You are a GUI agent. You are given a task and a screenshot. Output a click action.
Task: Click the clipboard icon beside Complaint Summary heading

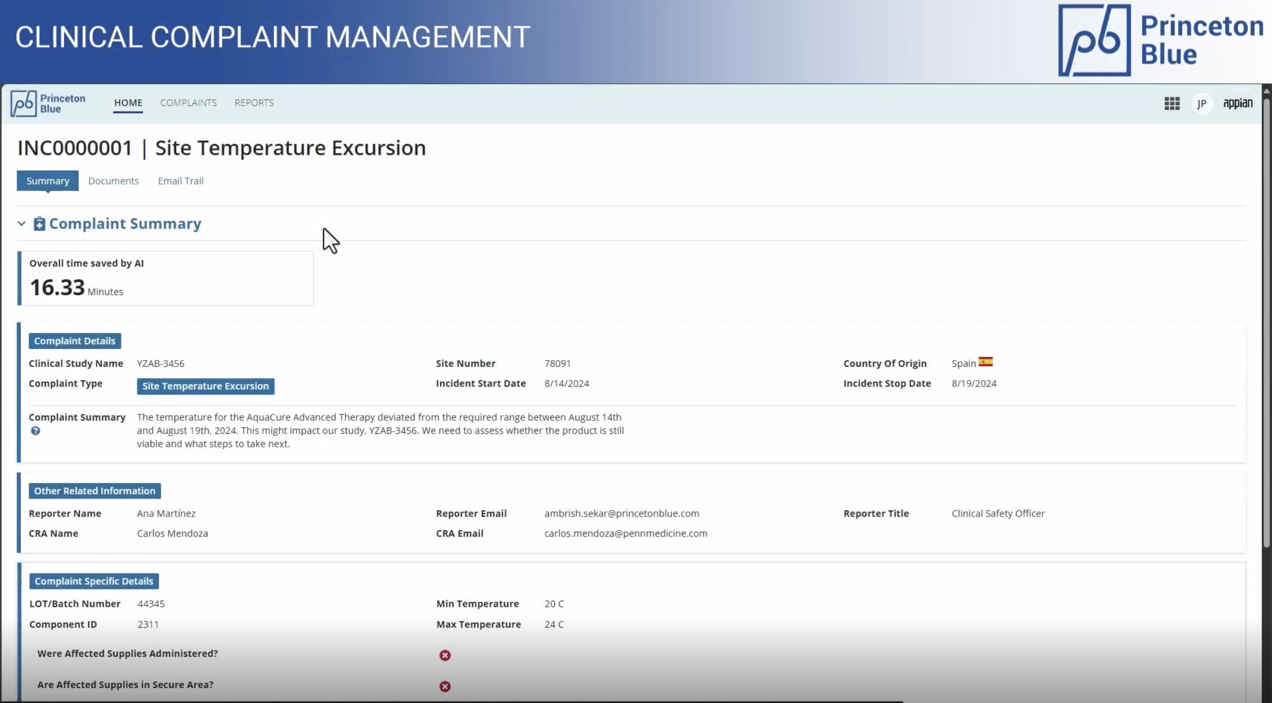point(39,224)
